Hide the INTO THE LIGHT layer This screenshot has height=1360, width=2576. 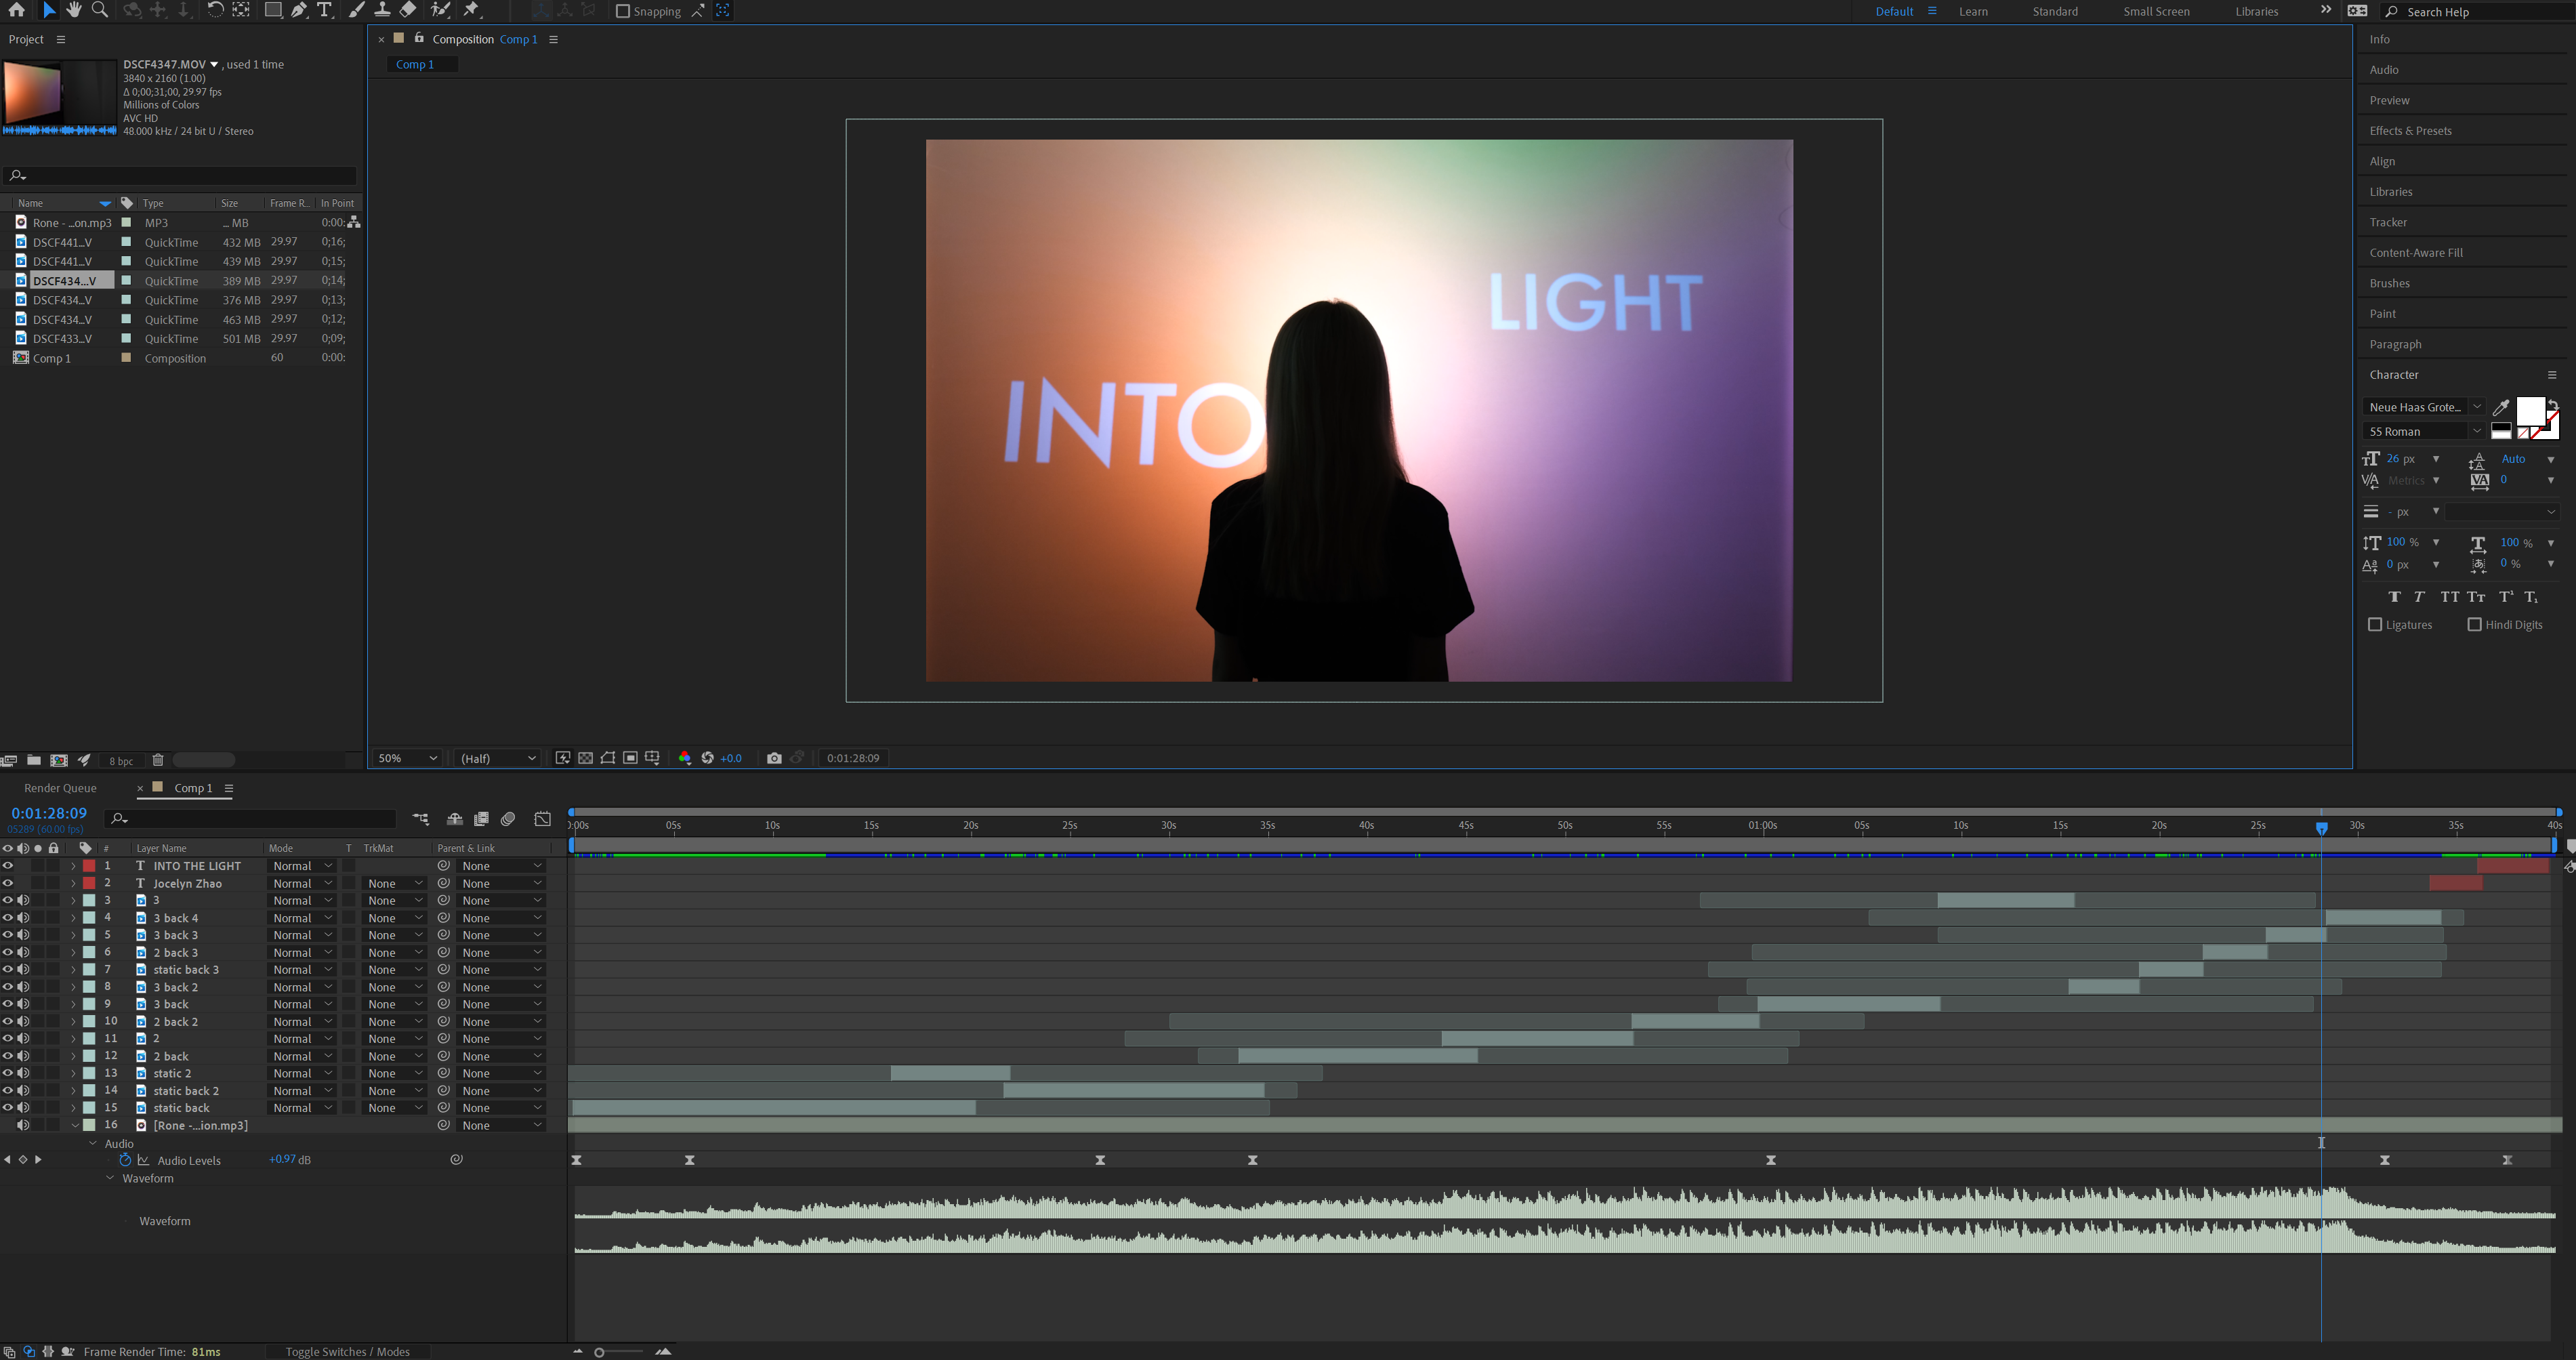pyautogui.click(x=8, y=866)
